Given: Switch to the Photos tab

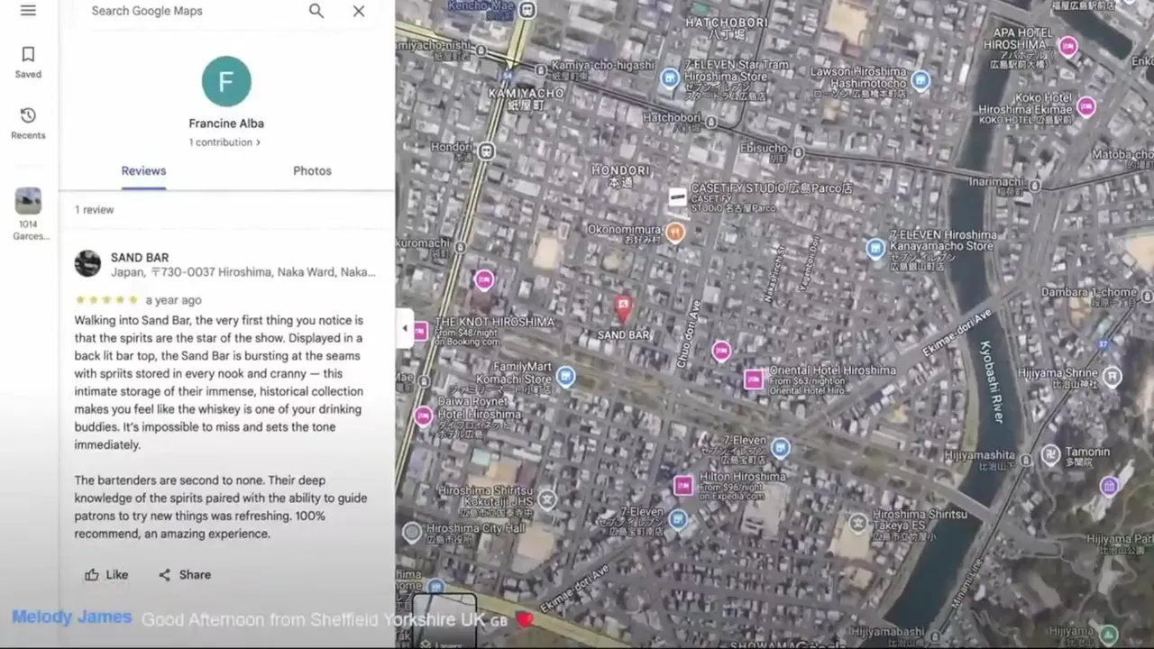Looking at the screenshot, I should (312, 171).
